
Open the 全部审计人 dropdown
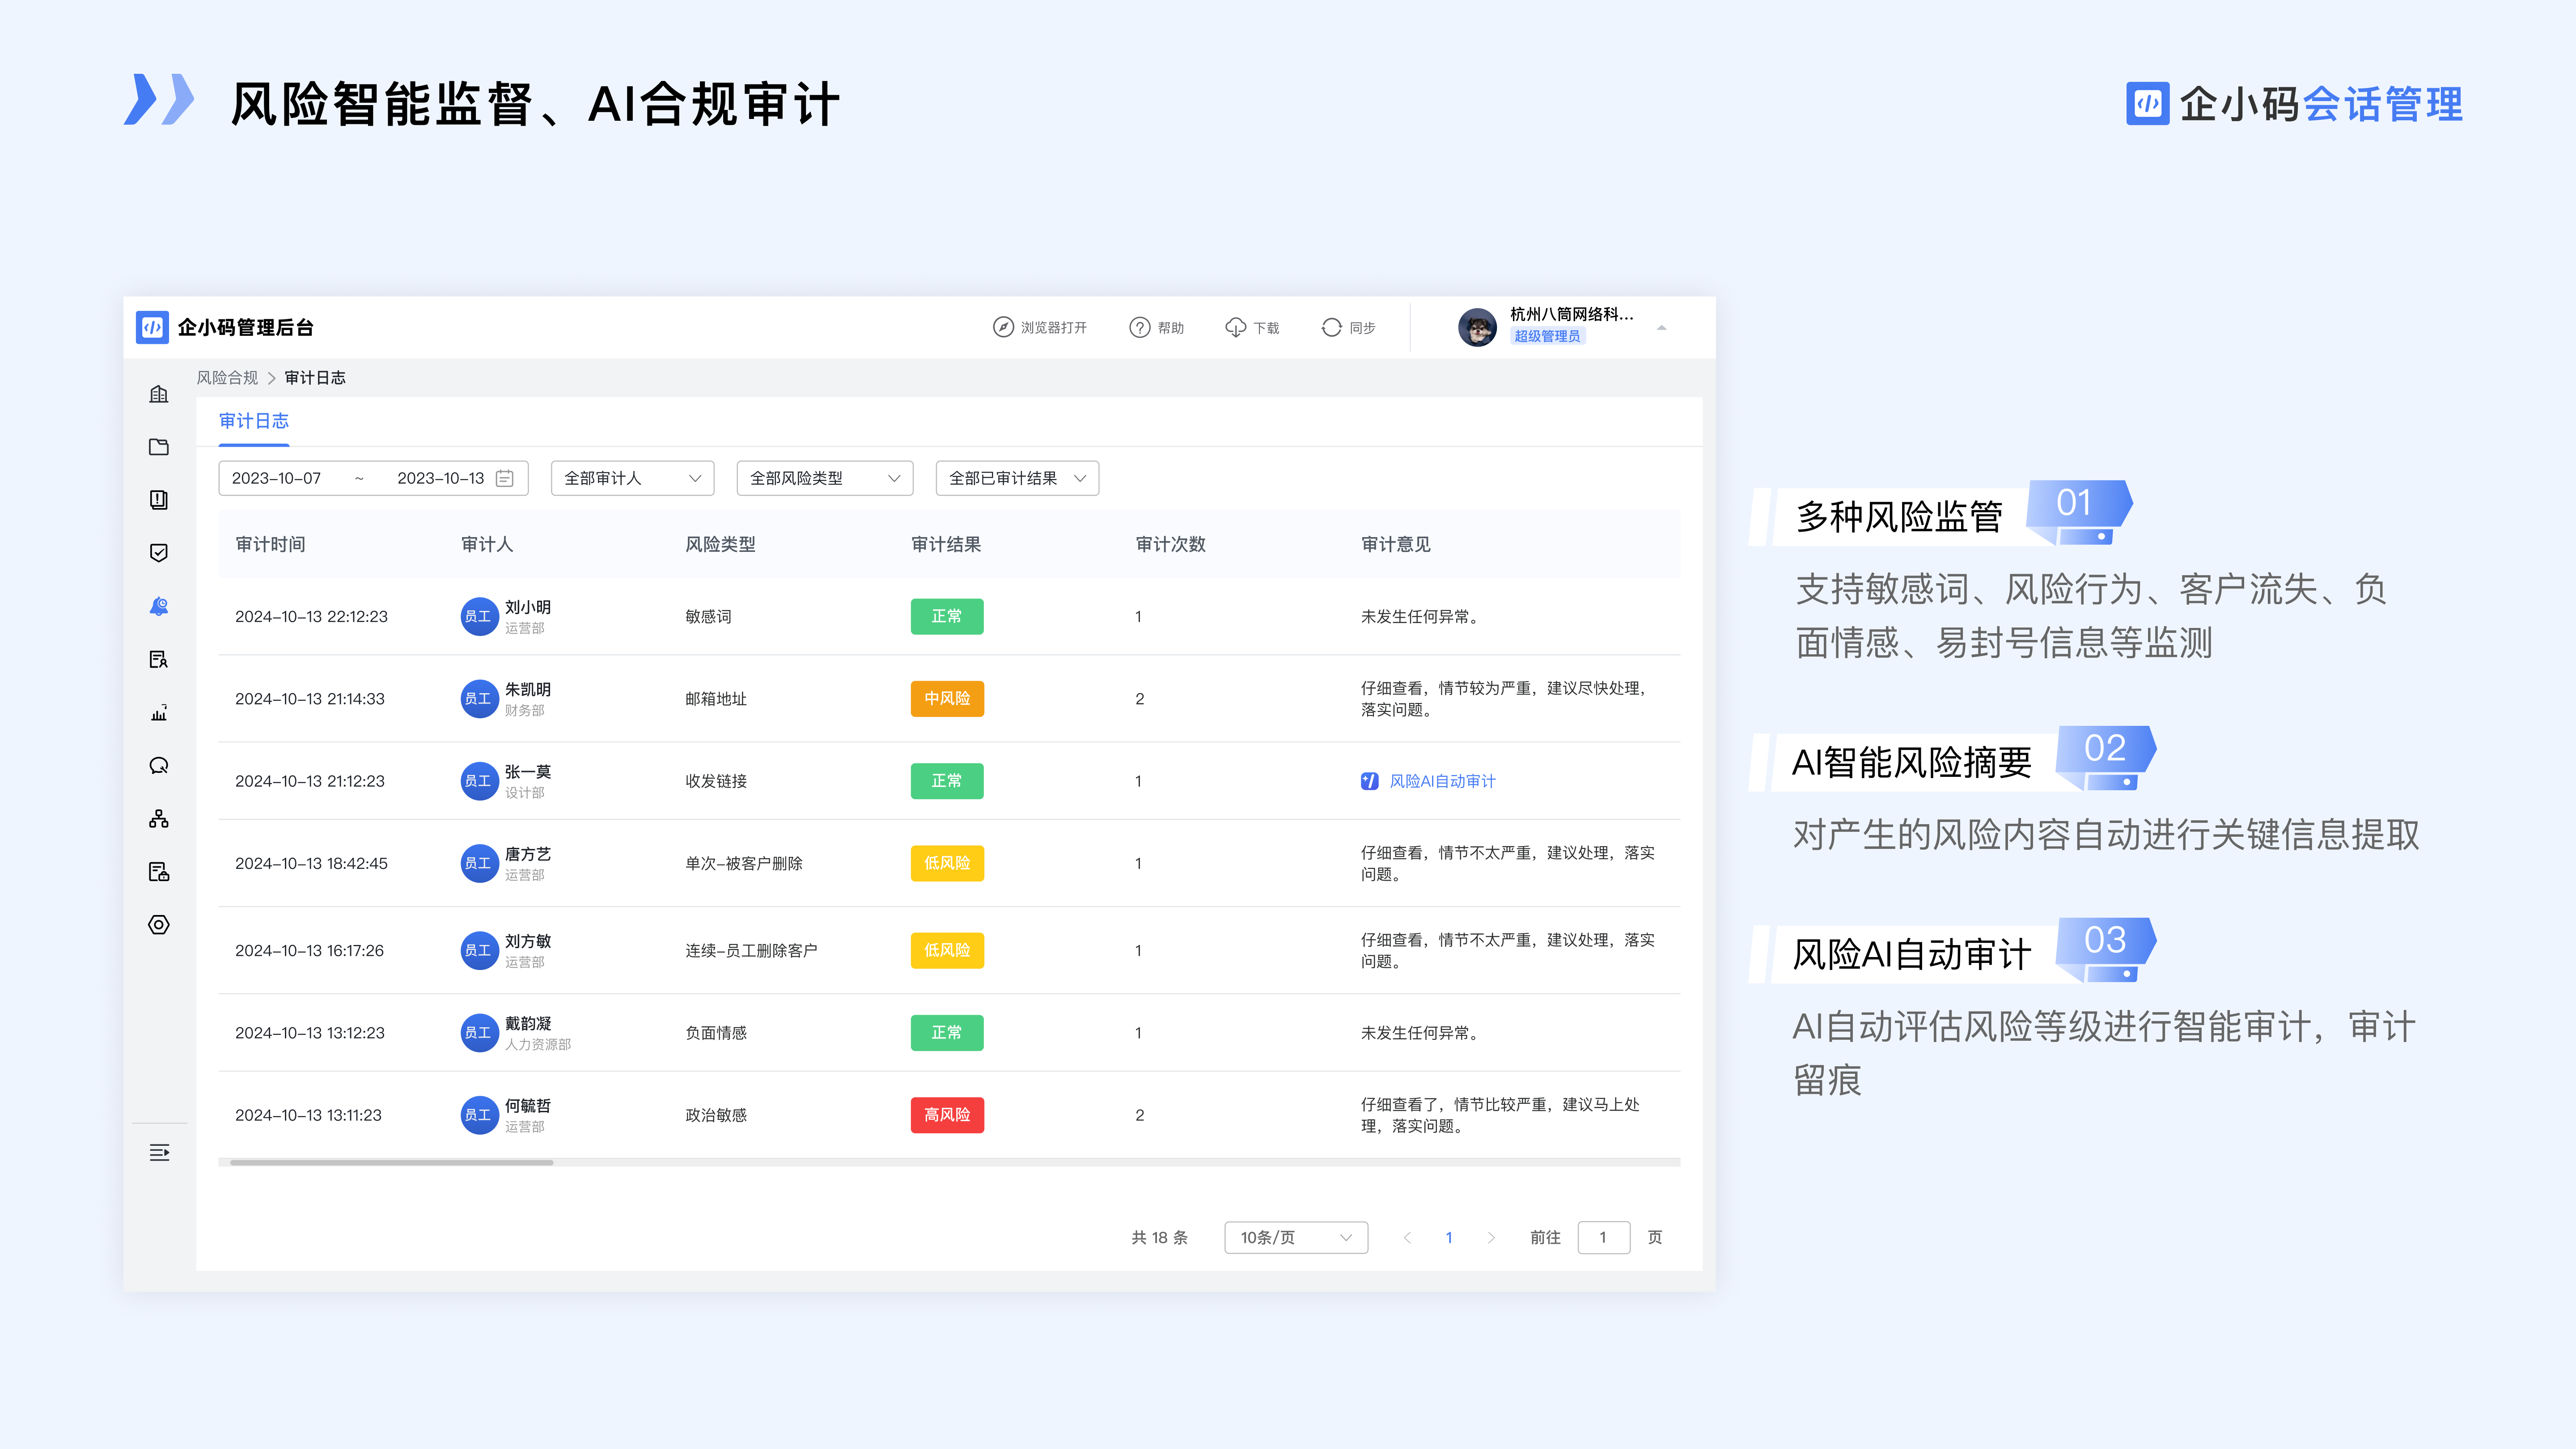click(x=632, y=479)
